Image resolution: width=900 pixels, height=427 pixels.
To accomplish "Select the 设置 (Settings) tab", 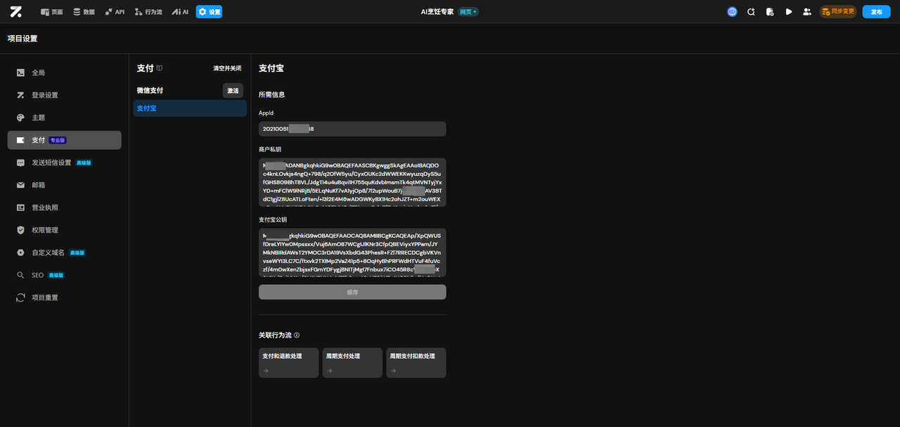I will (x=209, y=12).
